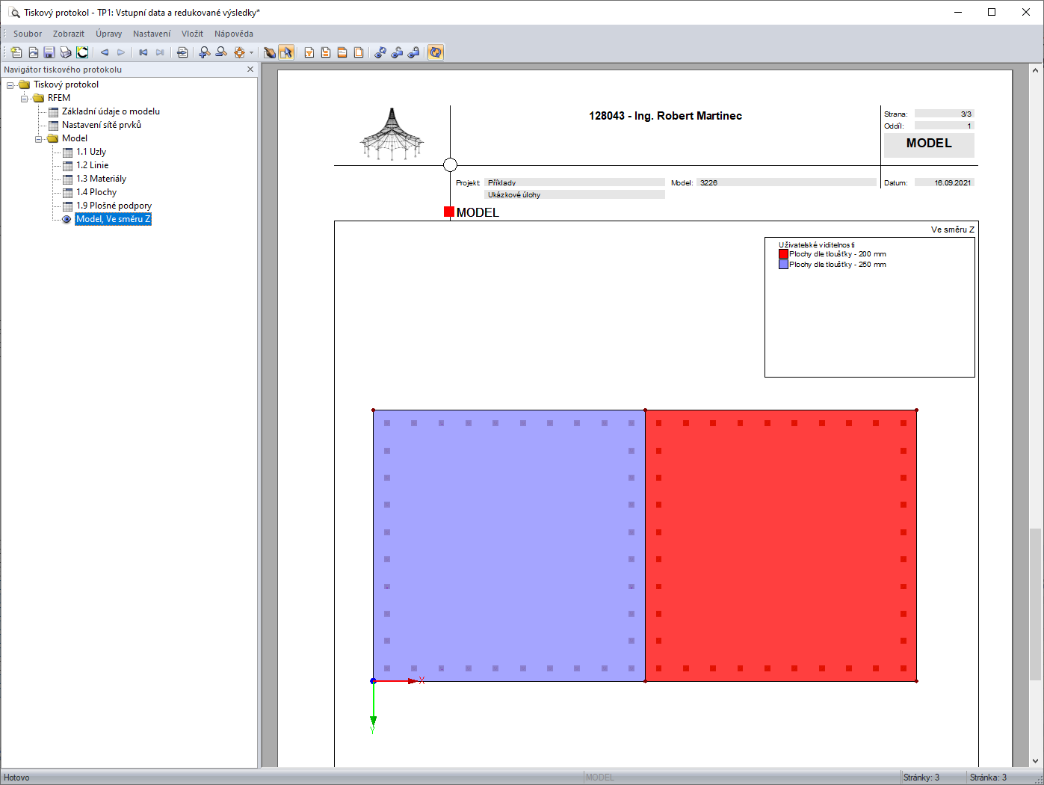Click the orange circular refresh icon

coord(436,52)
